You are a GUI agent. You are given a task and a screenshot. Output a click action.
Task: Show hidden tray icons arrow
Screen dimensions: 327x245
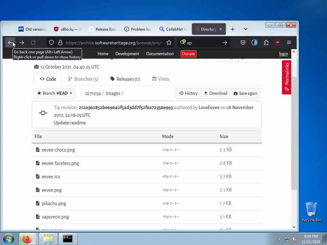click(279, 239)
